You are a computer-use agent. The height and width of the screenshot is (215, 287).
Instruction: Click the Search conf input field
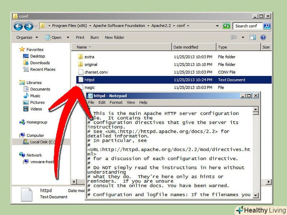248,26
